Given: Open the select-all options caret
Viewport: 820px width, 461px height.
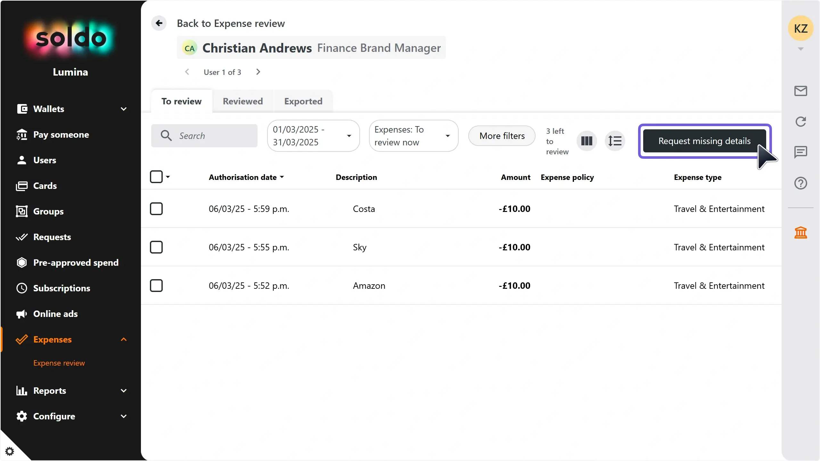Looking at the screenshot, I should (168, 177).
